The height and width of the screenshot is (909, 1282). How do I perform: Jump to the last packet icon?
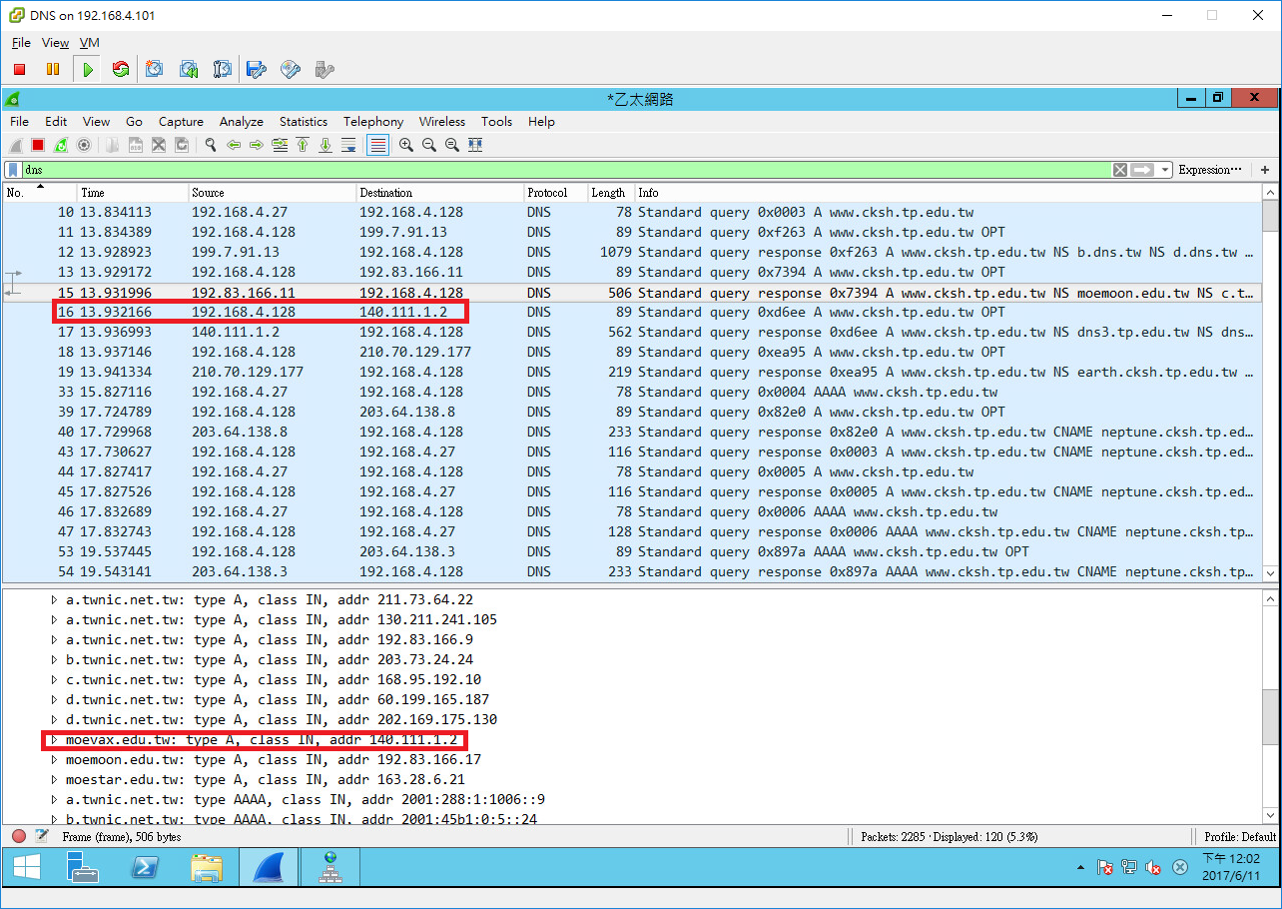(x=325, y=145)
